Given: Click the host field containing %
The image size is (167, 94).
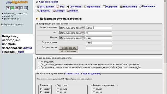Looking at the screenshot, I should click(99, 33).
